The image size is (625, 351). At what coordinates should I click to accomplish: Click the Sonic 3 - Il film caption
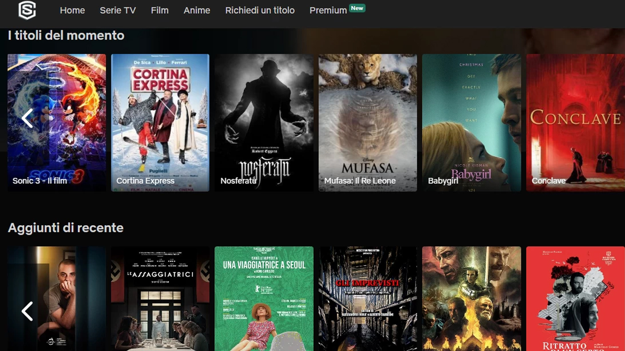(x=40, y=180)
